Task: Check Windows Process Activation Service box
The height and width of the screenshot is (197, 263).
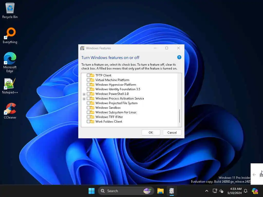Action: (x=88, y=98)
